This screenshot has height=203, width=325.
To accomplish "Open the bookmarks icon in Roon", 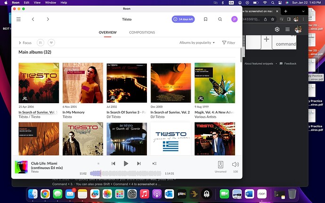I will (205, 19).
